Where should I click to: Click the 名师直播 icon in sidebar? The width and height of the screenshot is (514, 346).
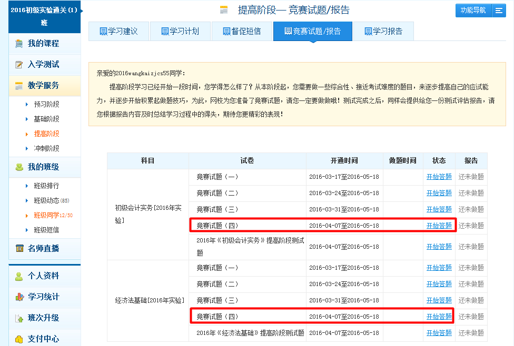[19, 248]
